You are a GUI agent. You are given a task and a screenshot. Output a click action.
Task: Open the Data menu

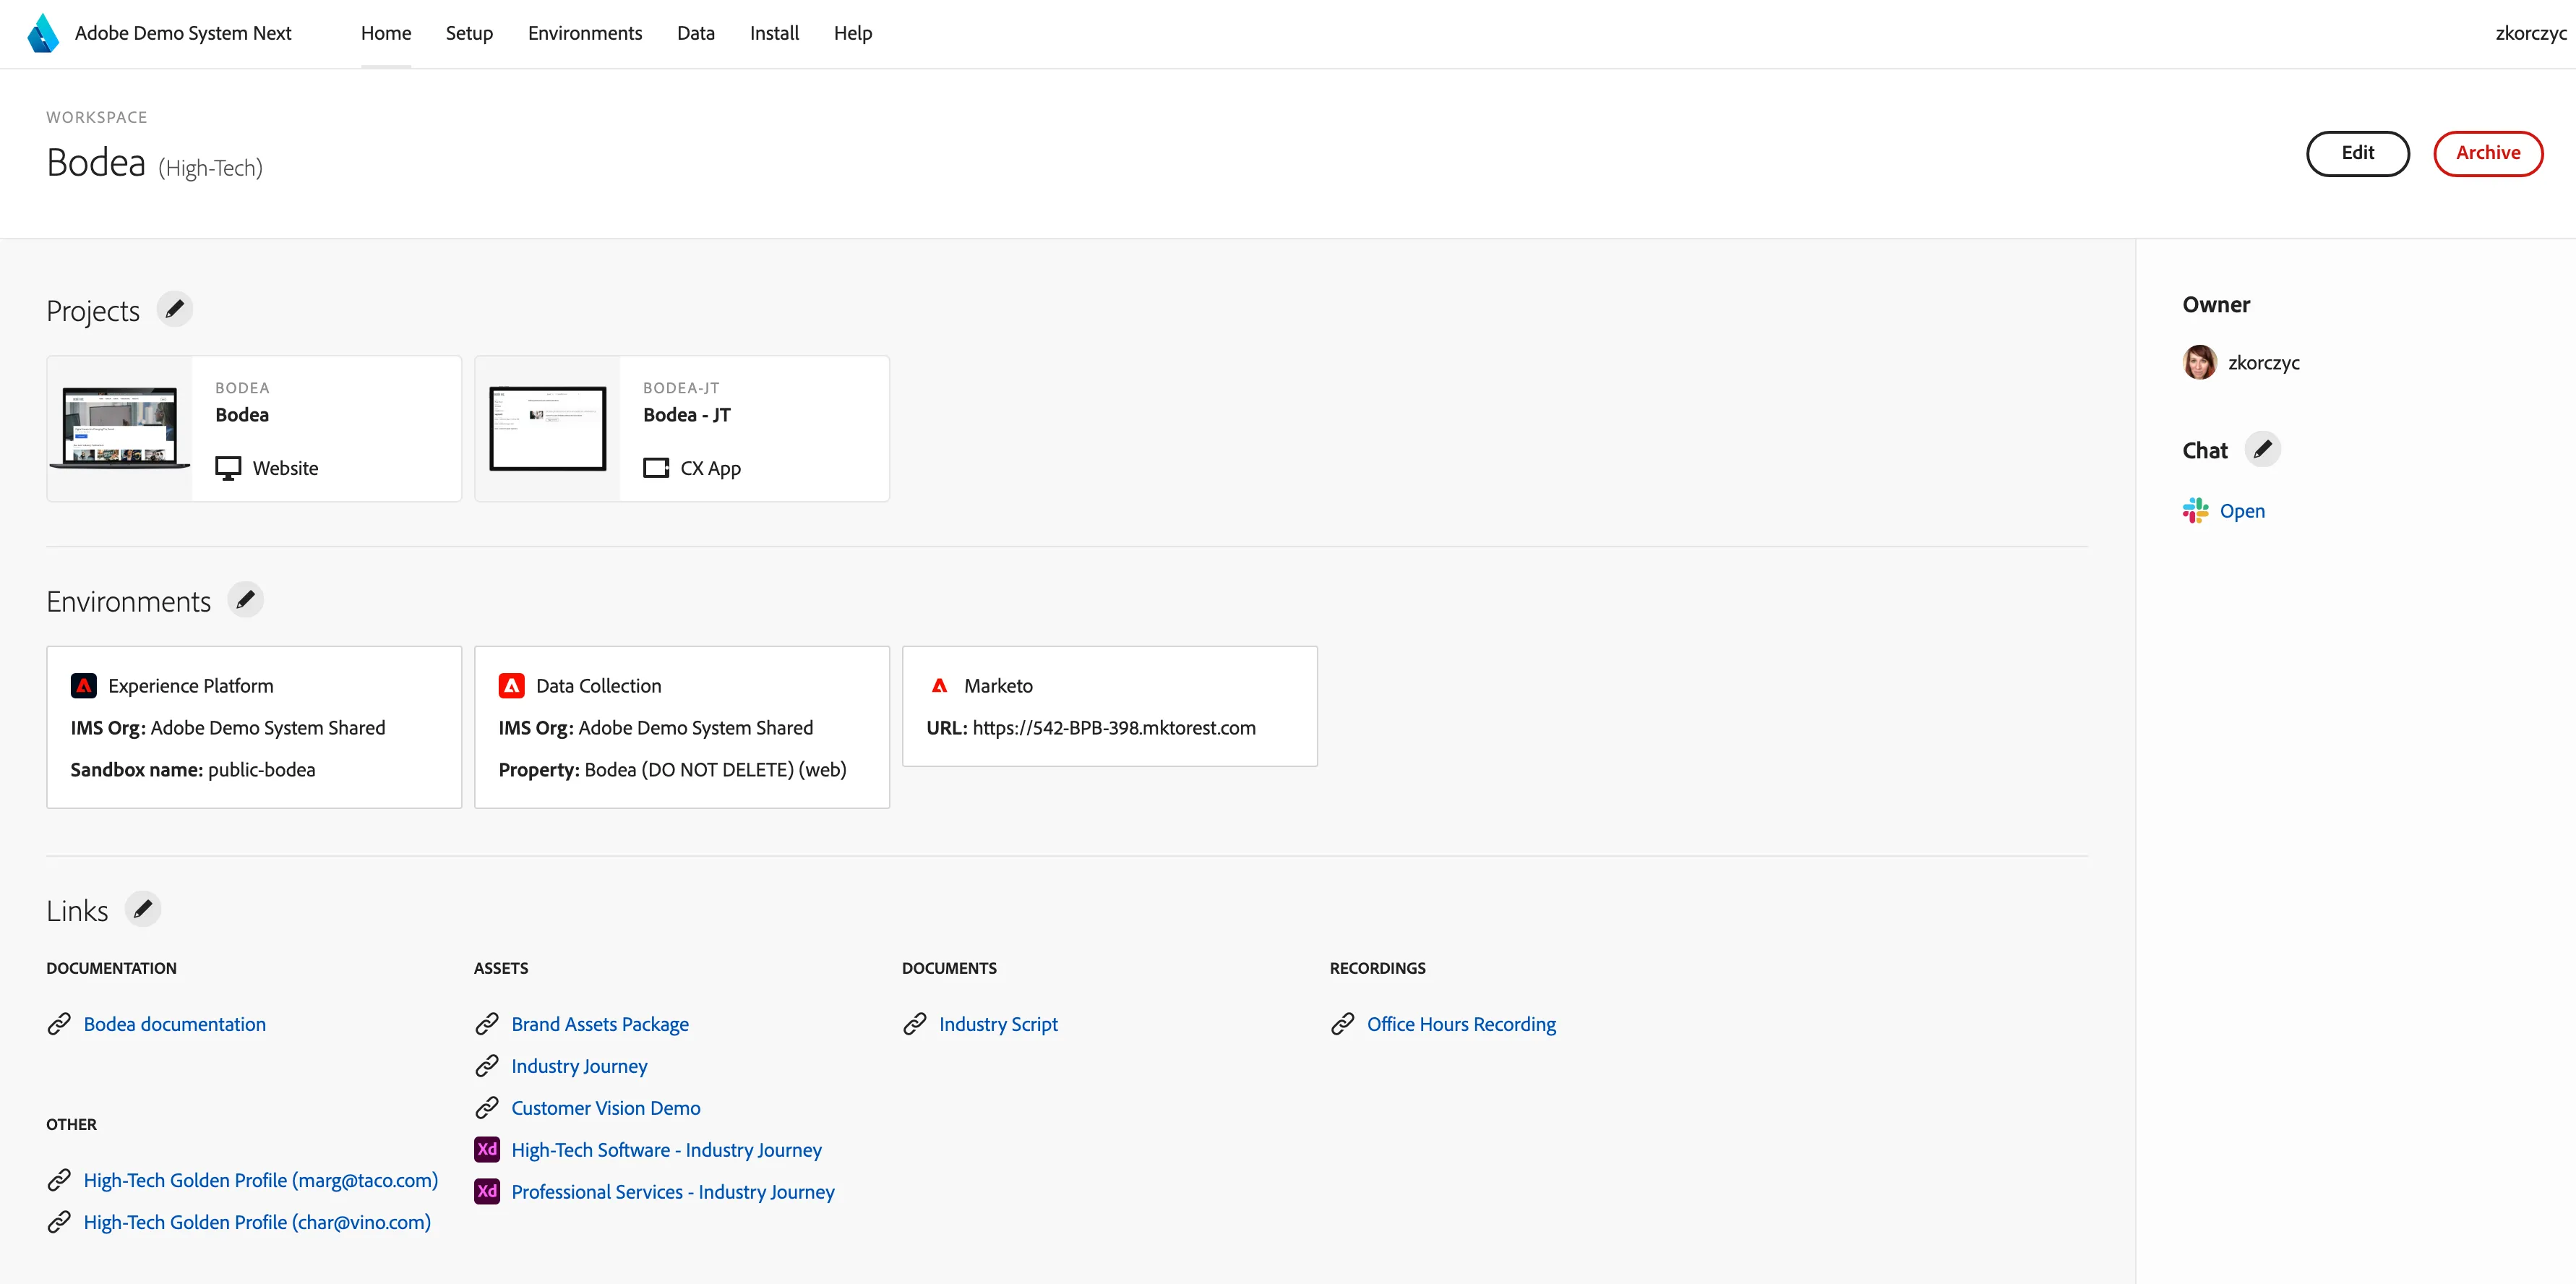coord(696,33)
